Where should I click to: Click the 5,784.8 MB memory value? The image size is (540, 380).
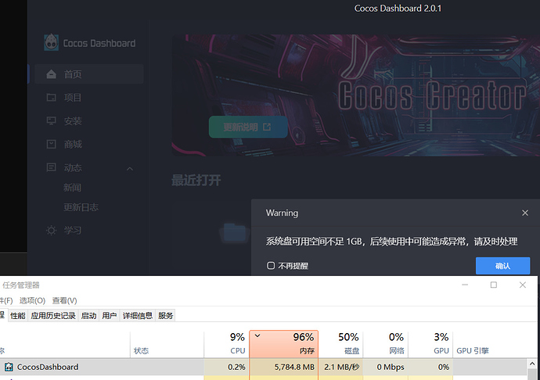[294, 367]
